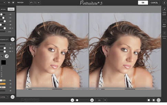Image resolution: width=167 pixels, height=105 pixels.
Task: Toggle the skin mask On button
Action: click(x=13, y=39)
